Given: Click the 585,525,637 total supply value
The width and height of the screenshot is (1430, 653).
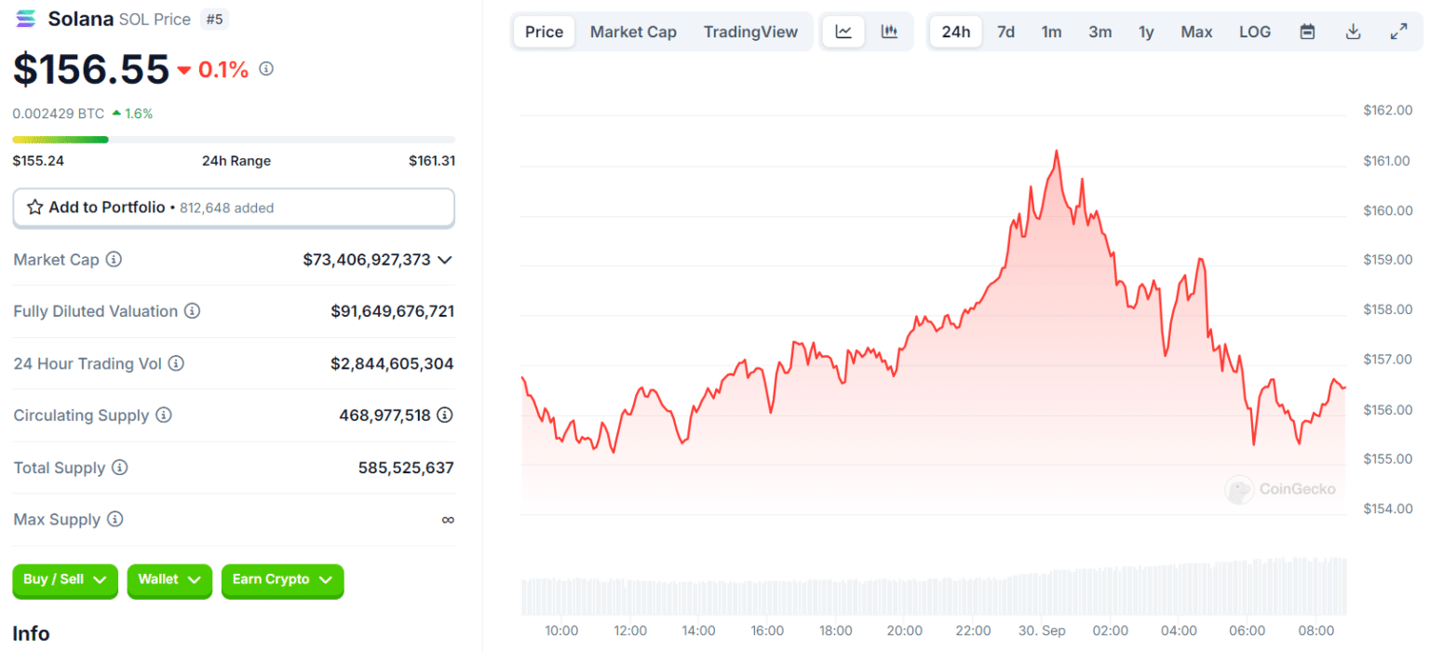Looking at the screenshot, I should click(x=406, y=468).
